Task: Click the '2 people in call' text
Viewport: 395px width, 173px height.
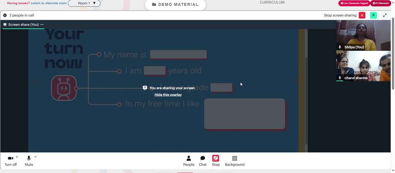Action: click(x=22, y=15)
